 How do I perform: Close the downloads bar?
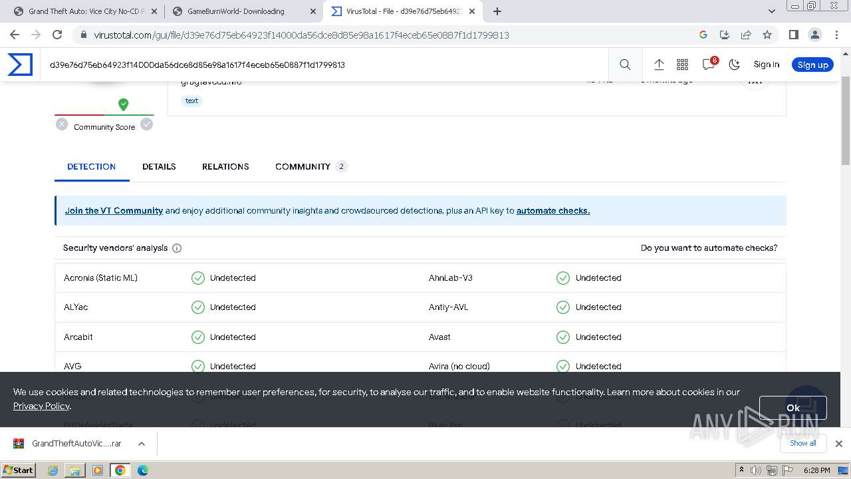(838, 443)
